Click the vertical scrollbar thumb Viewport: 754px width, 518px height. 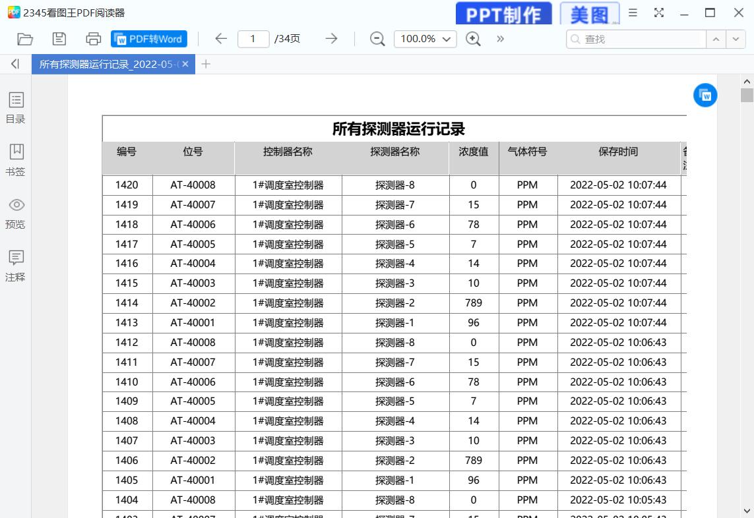pyautogui.click(x=747, y=95)
